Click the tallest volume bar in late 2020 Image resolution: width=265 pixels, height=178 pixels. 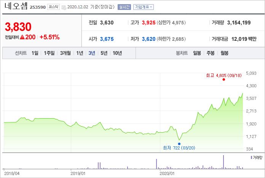point(223,162)
